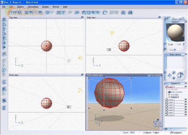Click the camera move arrows control

[170, 76]
